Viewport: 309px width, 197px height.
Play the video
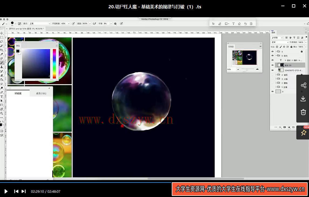point(6,191)
